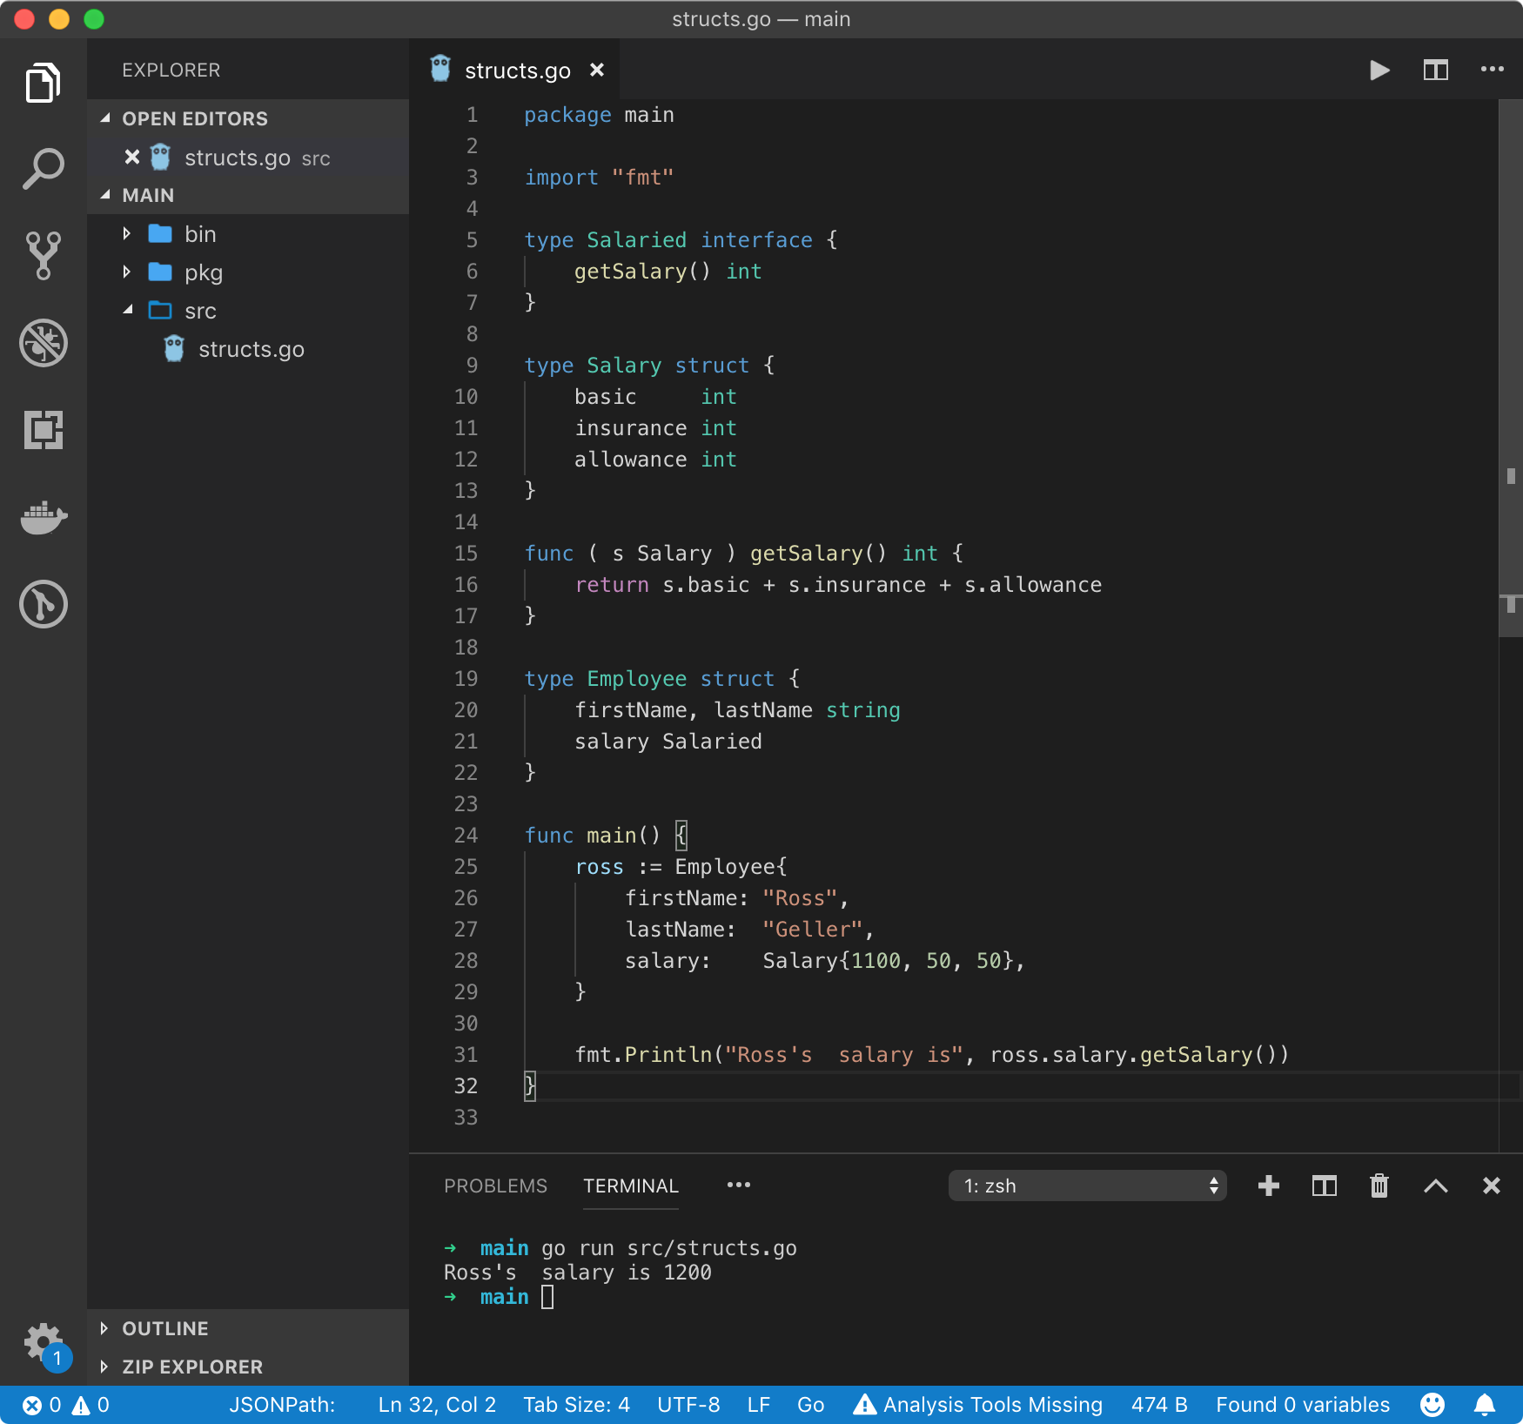Click the timer icon in the activity bar
The height and width of the screenshot is (1424, 1523).
click(43, 604)
